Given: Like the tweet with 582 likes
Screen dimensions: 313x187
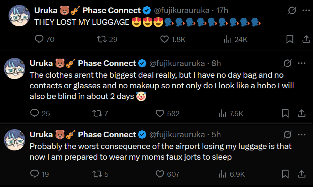Looking at the screenshot, I should (x=160, y=114).
